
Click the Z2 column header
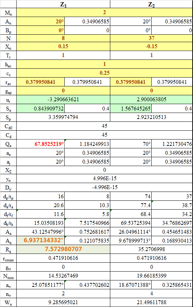click(x=151, y=4)
